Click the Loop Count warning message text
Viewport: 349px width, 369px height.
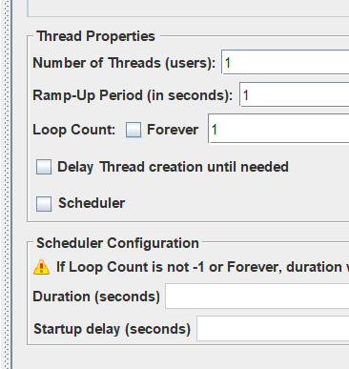[202, 267]
